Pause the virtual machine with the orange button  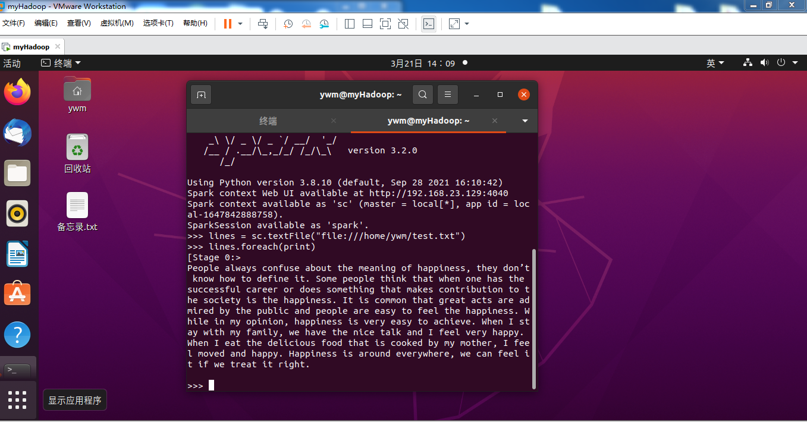coord(227,24)
